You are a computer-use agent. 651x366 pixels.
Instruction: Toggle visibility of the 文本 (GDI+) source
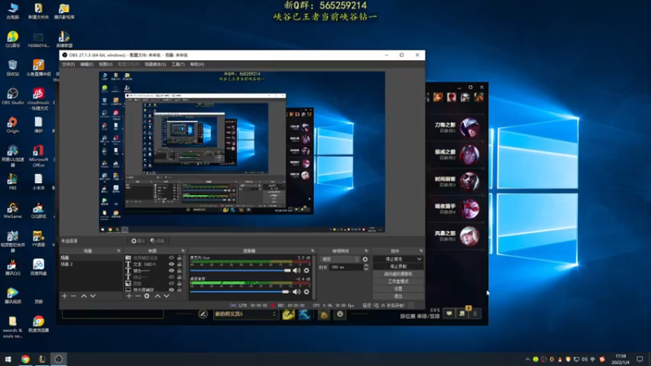[171, 264]
